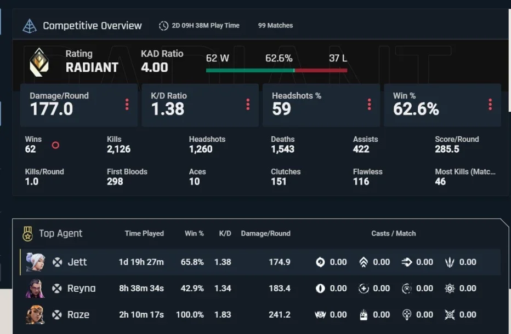Click the Assists value 422
The width and height of the screenshot is (511, 334).
361,149
